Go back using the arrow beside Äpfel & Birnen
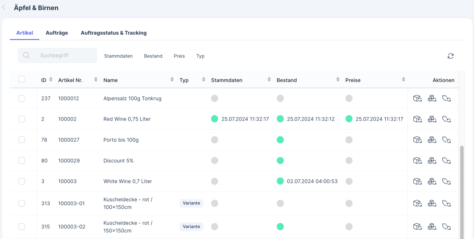Image resolution: width=474 pixels, height=239 pixels. pyautogui.click(x=4, y=8)
